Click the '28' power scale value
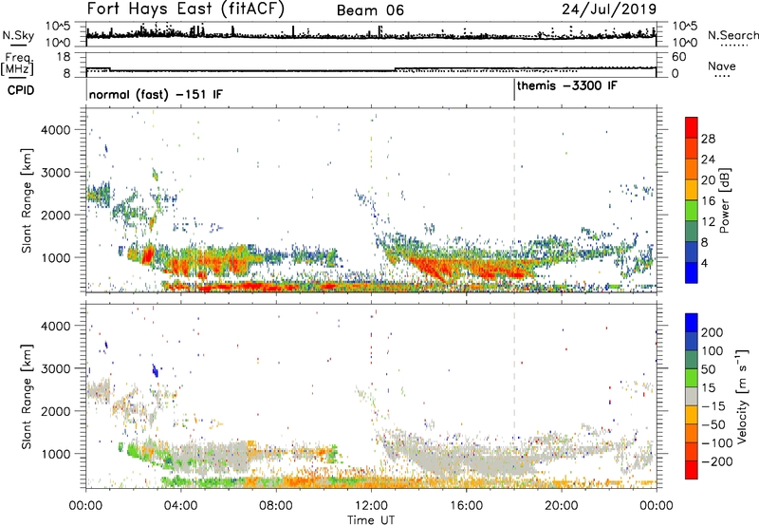 pos(708,139)
